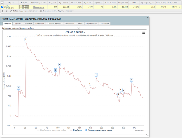The width and height of the screenshot is (182, 138).
Task: Sort by the Ср. ставка column header
Action: 64,3
